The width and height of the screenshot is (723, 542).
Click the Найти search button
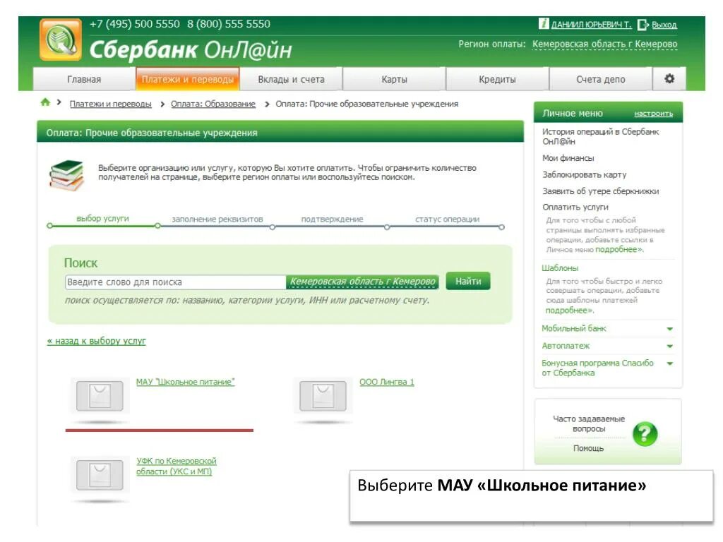[468, 281]
